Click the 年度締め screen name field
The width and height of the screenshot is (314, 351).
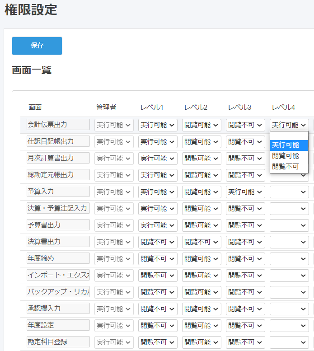coord(58,258)
